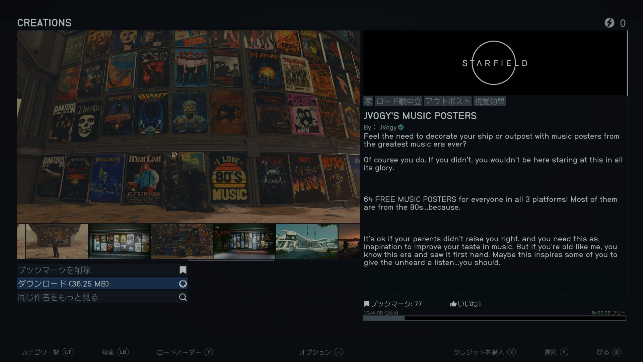This screenshot has width=643, height=362.
Task: Open the オプション menu prompt
Action: click(x=339, y=352)
